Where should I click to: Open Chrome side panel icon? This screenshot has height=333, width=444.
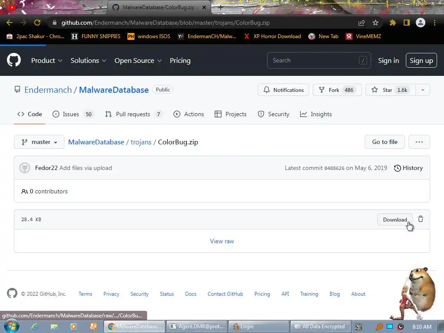click(x=407, y=23)
